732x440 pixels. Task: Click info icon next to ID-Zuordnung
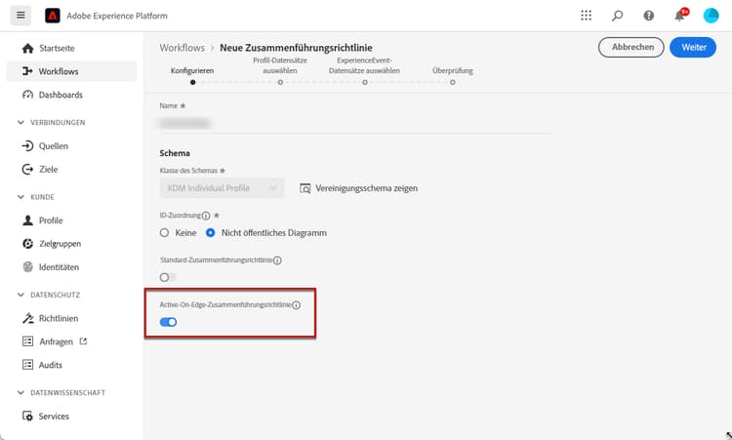tap(206, 216)
